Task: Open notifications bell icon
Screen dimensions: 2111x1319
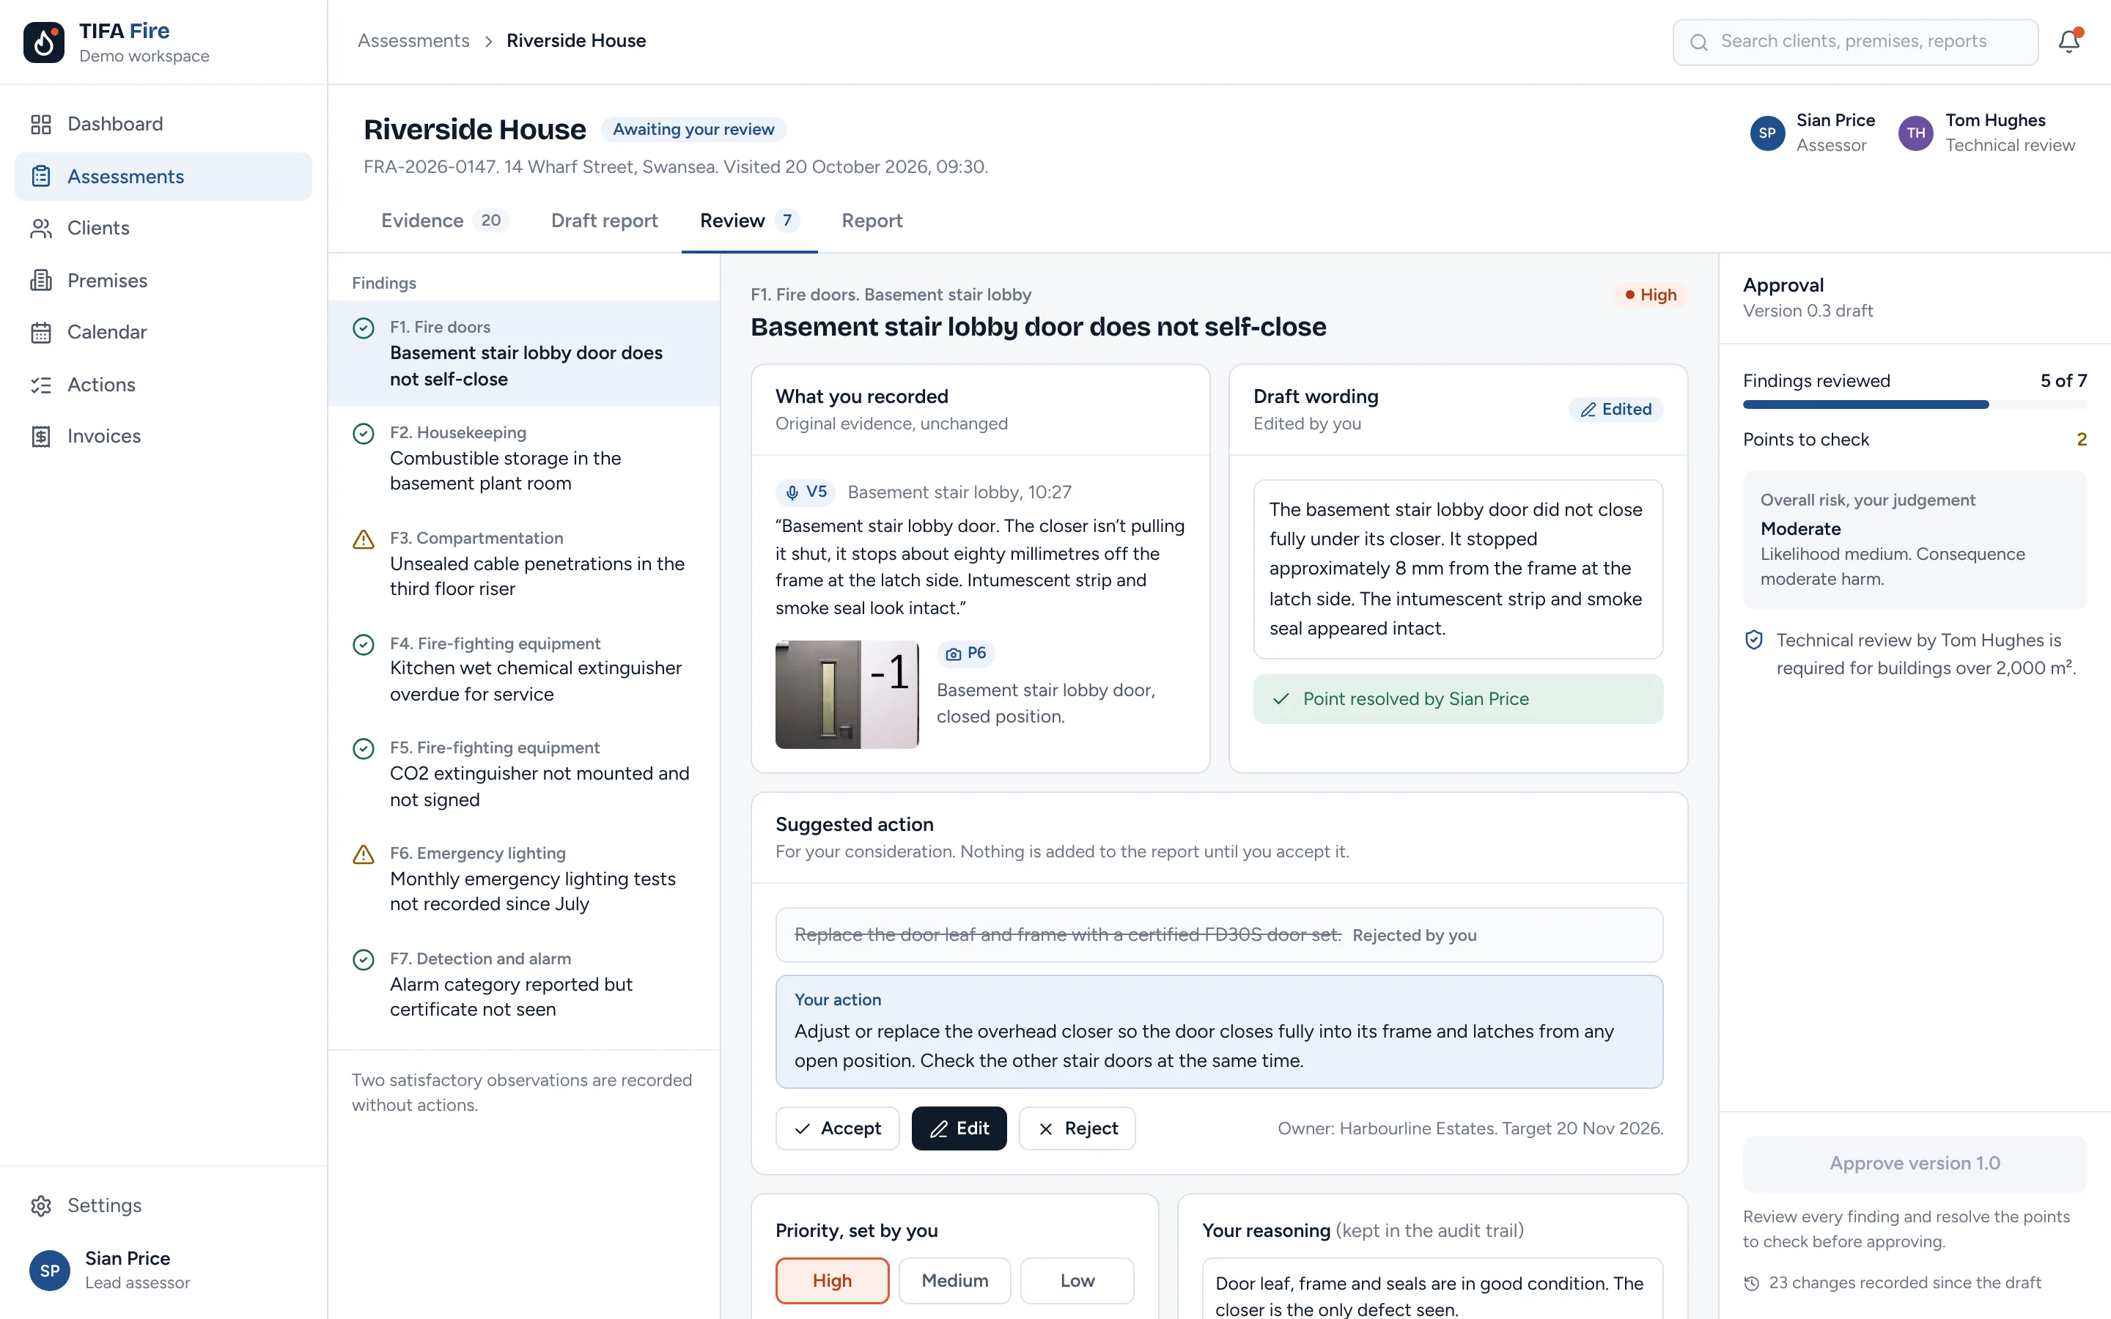Action: pyautogui.click(x=2069, y=41)
